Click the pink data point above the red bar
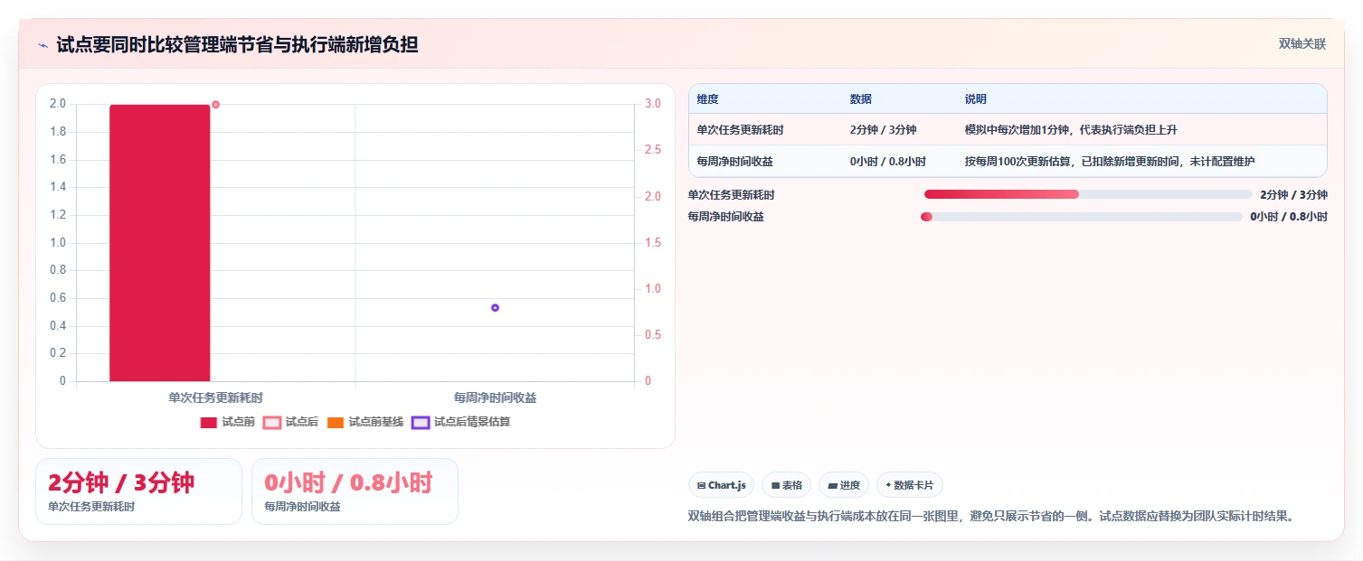The height and width of the screenshot is (561, 1363). [215, 105]
